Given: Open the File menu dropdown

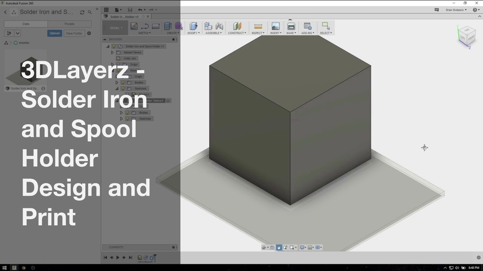Looking at the screenshot, I should [x=118, y=10].
